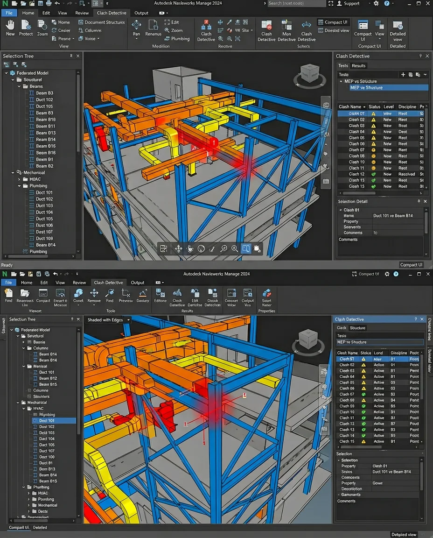Enable Detailed view at the bottom right
The width and height of the screenshot is (433, 538).
coord(405,534)
